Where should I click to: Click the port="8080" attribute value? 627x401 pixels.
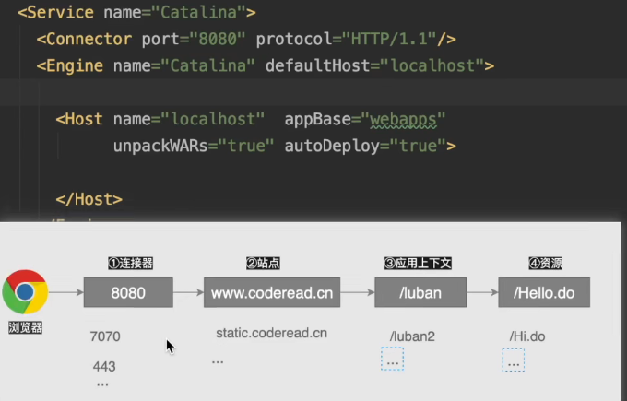(x=217, y=40)
